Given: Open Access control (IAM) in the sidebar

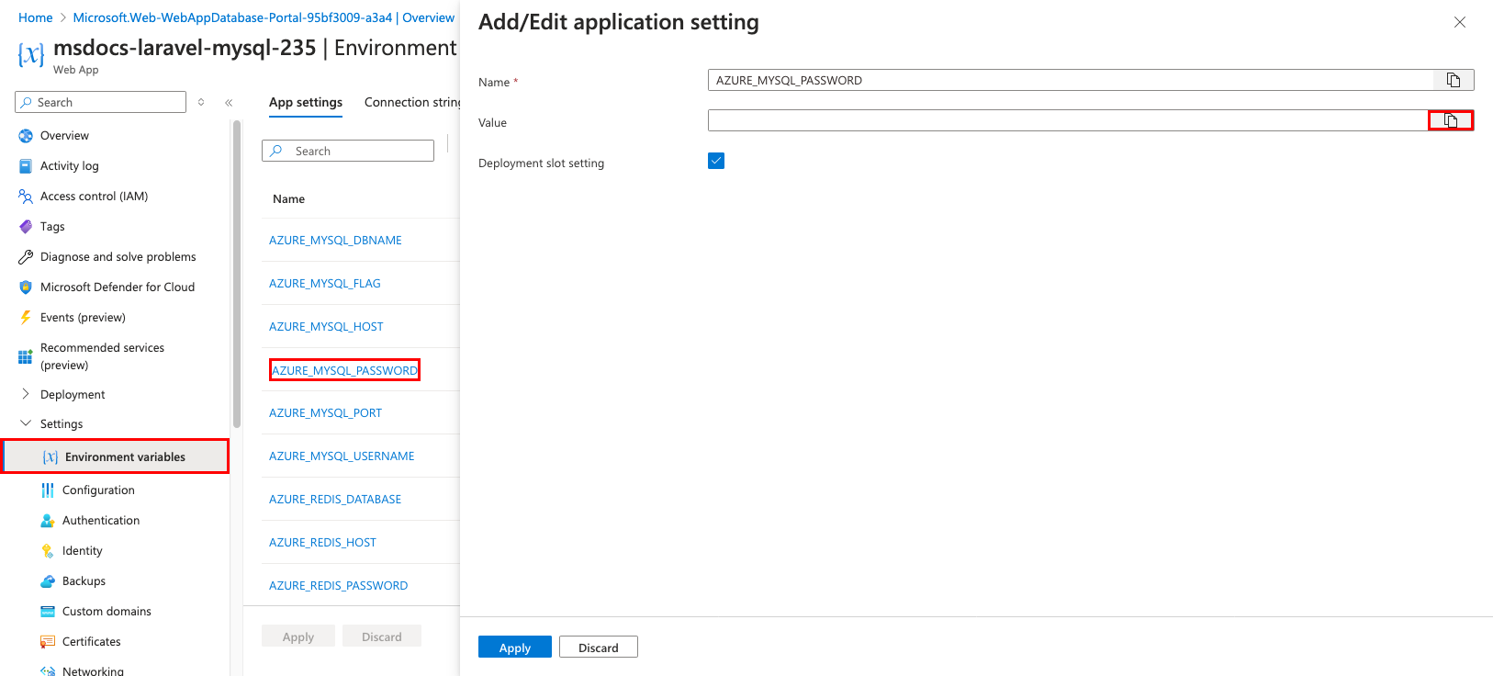Looking at the screenshot, I should (x=94, y=196).
